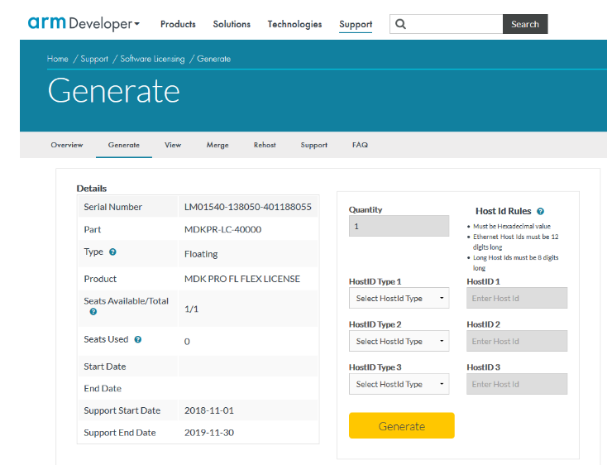Click the Product label in Details table
This screenshot has height=465, width=607.
click(100, 279)
